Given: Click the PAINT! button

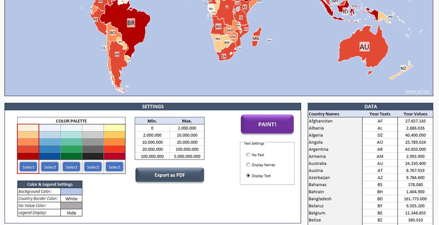Looking at the screenshot, I should [x=267, y=124].
